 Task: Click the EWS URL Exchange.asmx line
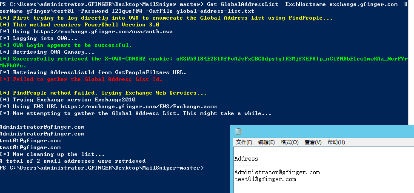[108, 107]
